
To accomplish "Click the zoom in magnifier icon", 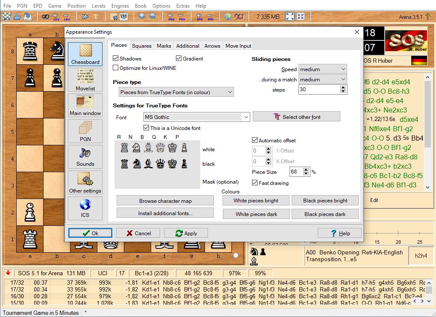I will click(x=142, y=17).
